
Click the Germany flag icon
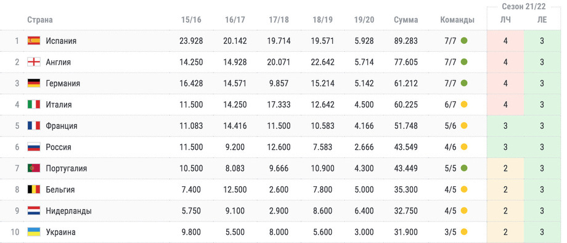click(x=34, y=83)
